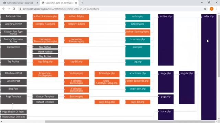Click the Page Shown On Front box
Screen dimensions: 220x123
[x=13, y=112]
